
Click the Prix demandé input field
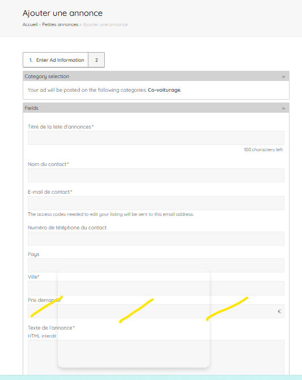coord(156,311)
